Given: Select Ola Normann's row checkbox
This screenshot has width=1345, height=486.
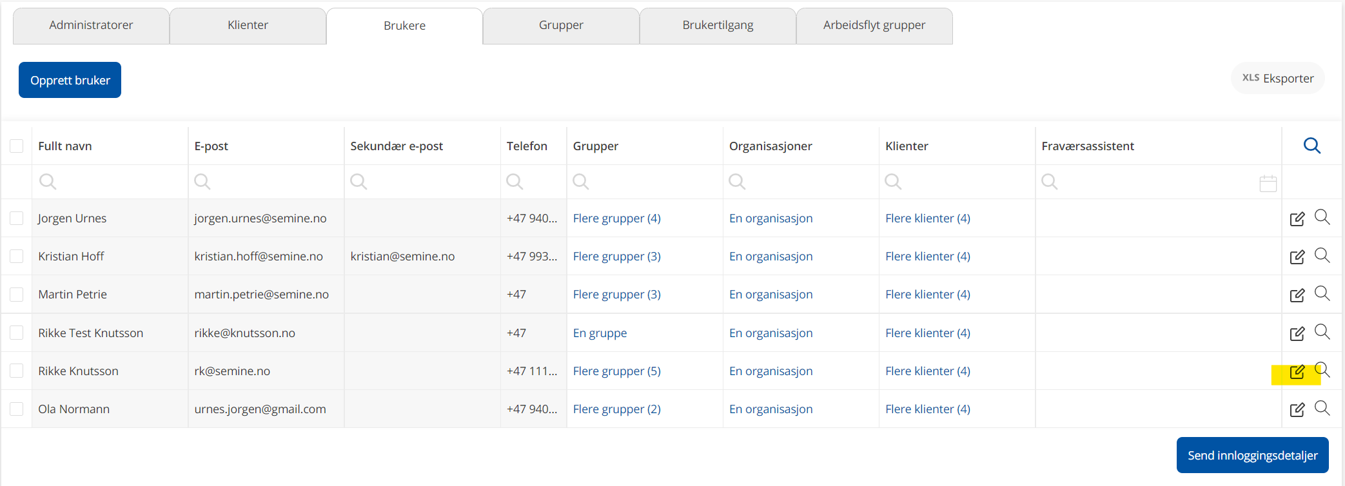Looking at the screenshot, I should pyautogui.click(x=17, y=409).
